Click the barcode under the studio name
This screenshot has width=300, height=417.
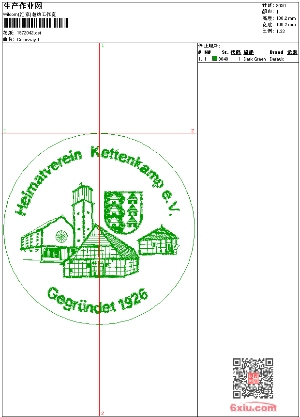click(36, 23)
